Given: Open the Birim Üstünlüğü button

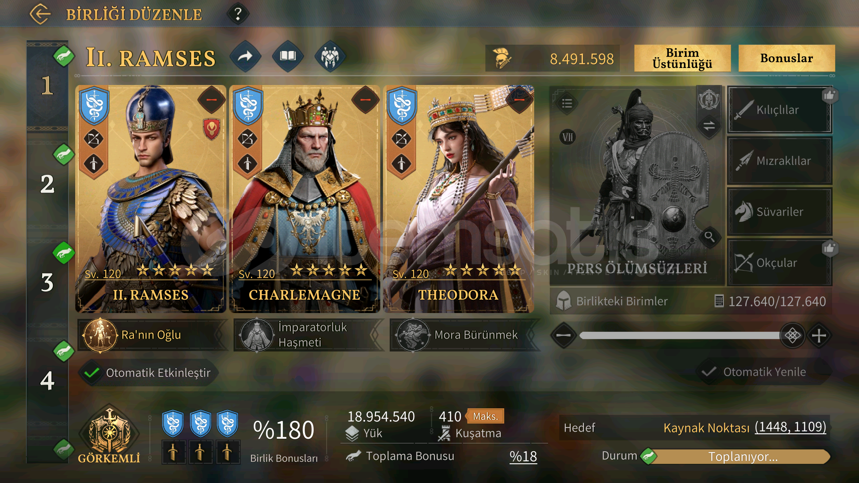Looking at the screenshot, I should point(682,58).
